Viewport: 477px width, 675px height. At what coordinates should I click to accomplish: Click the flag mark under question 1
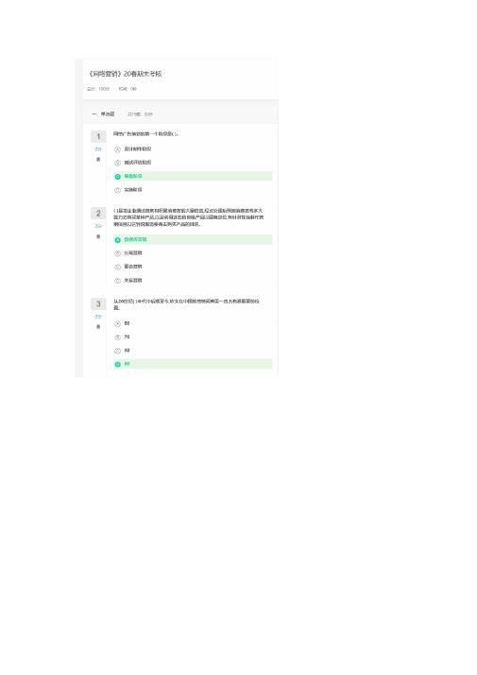pyautogui.click(x=98, y=160)
